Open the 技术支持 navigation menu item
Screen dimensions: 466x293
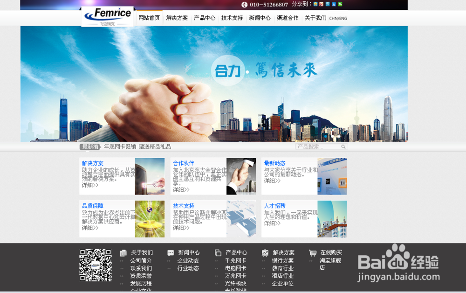(232, 18)
